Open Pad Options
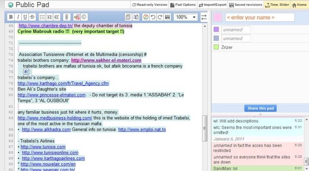 [183, 5]
